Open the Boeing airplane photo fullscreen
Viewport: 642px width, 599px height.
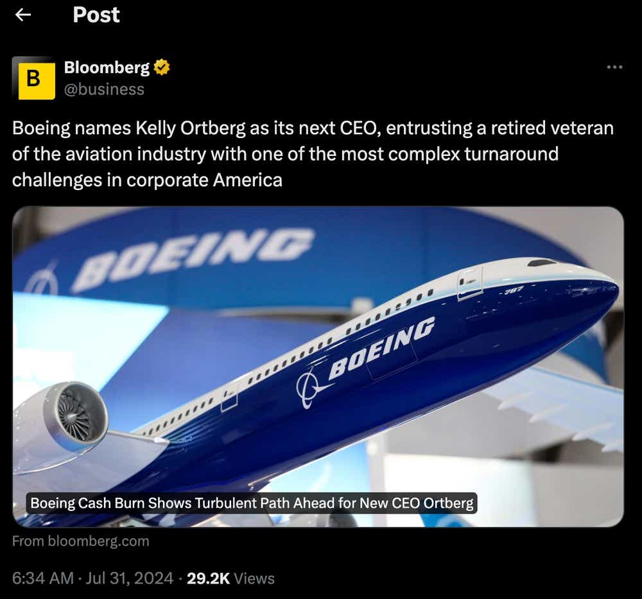(x=321, y=353)
